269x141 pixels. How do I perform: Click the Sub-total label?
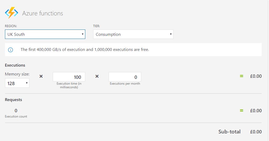229,132
